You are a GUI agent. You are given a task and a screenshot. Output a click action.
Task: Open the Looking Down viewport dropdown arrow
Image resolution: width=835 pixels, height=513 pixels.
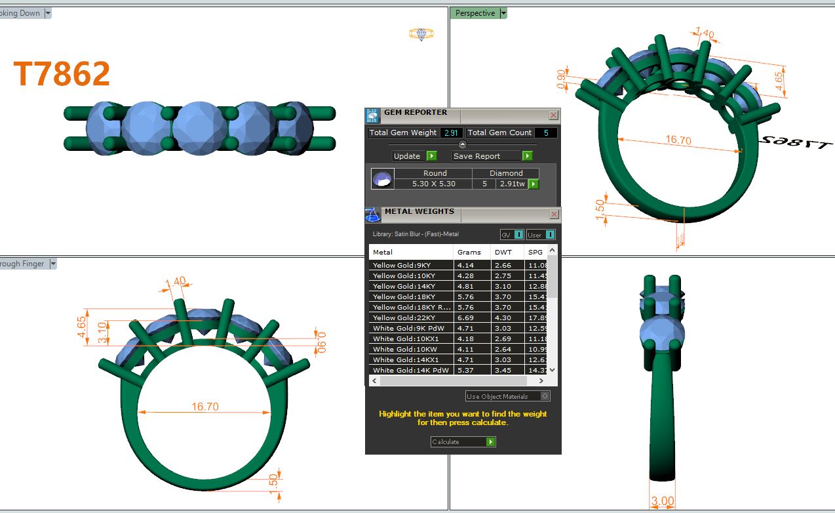point(48,13)
